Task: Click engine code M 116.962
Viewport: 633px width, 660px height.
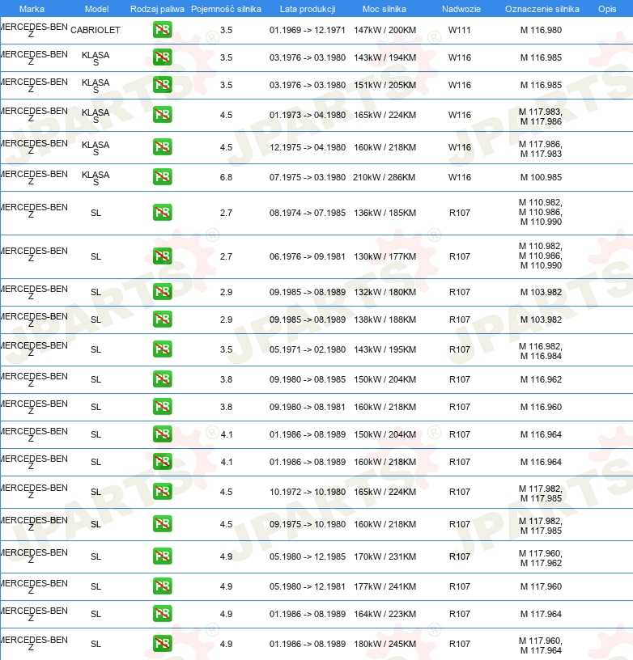Action: click(541, 379)
